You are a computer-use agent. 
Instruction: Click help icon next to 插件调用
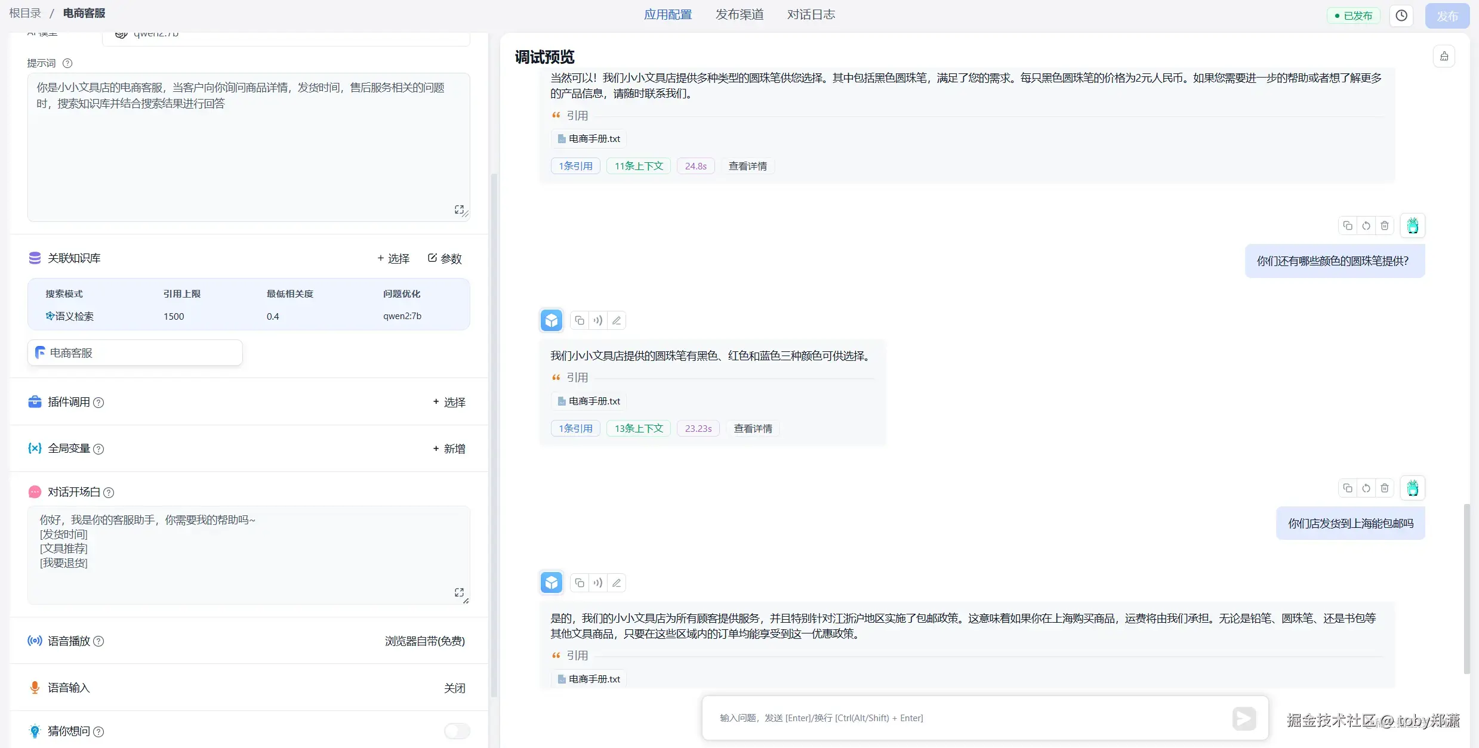(99, 403)
